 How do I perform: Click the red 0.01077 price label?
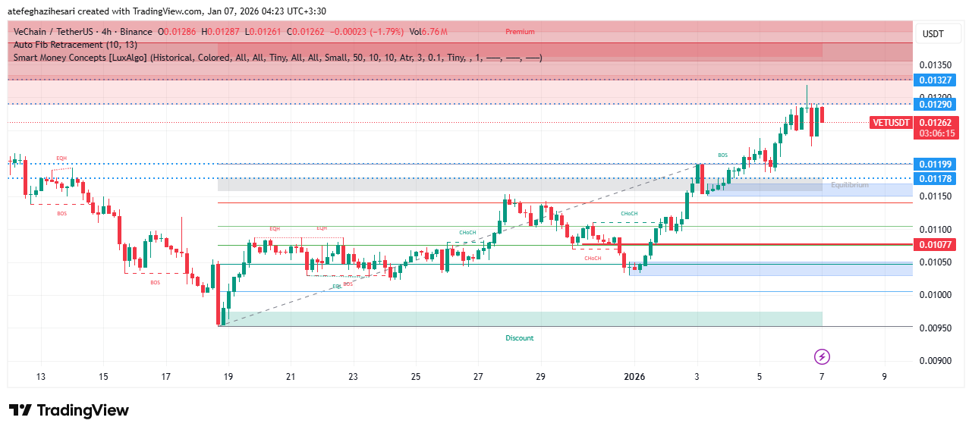[x=936, y=245]
